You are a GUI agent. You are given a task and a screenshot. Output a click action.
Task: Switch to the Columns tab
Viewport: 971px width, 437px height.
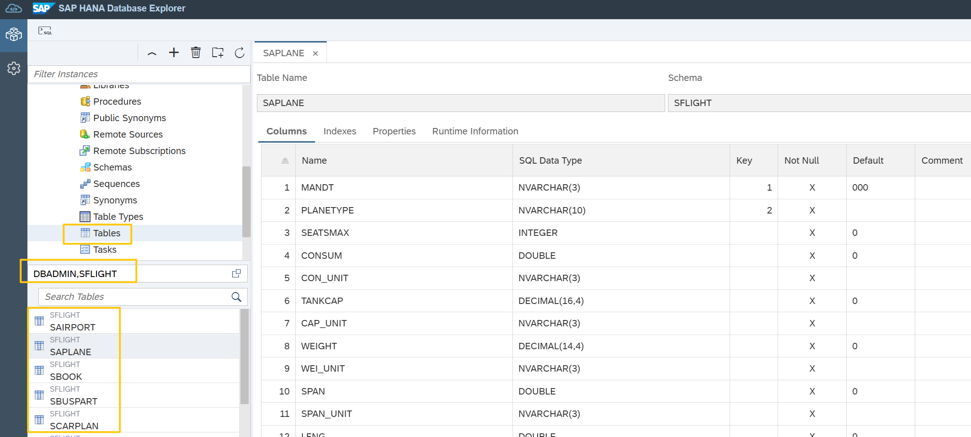tap(287, 131)
